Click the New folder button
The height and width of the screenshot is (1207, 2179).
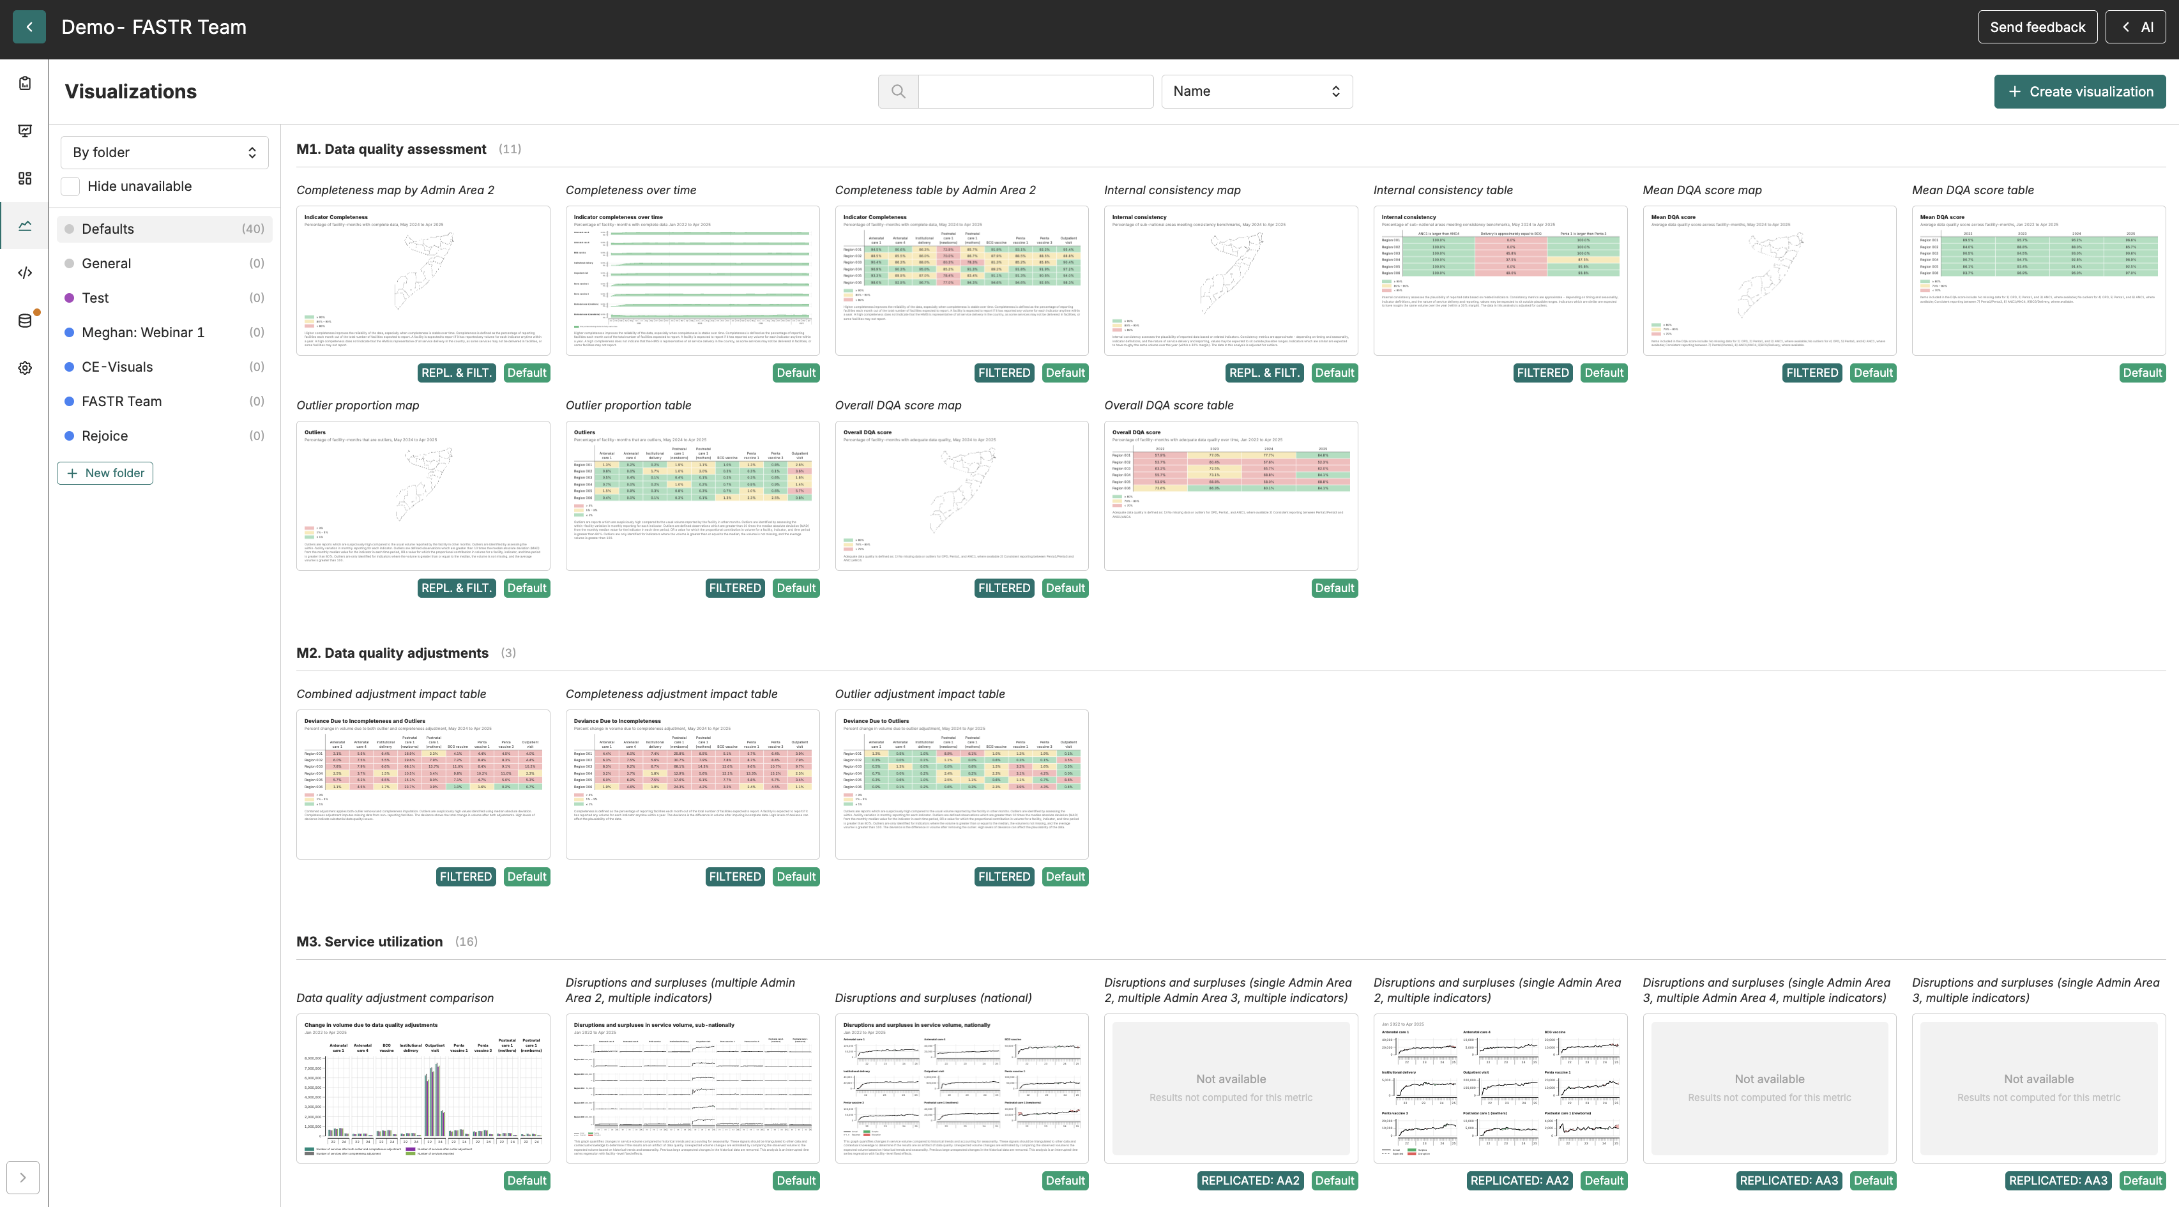pyautogui.click(x=105, y=473)
